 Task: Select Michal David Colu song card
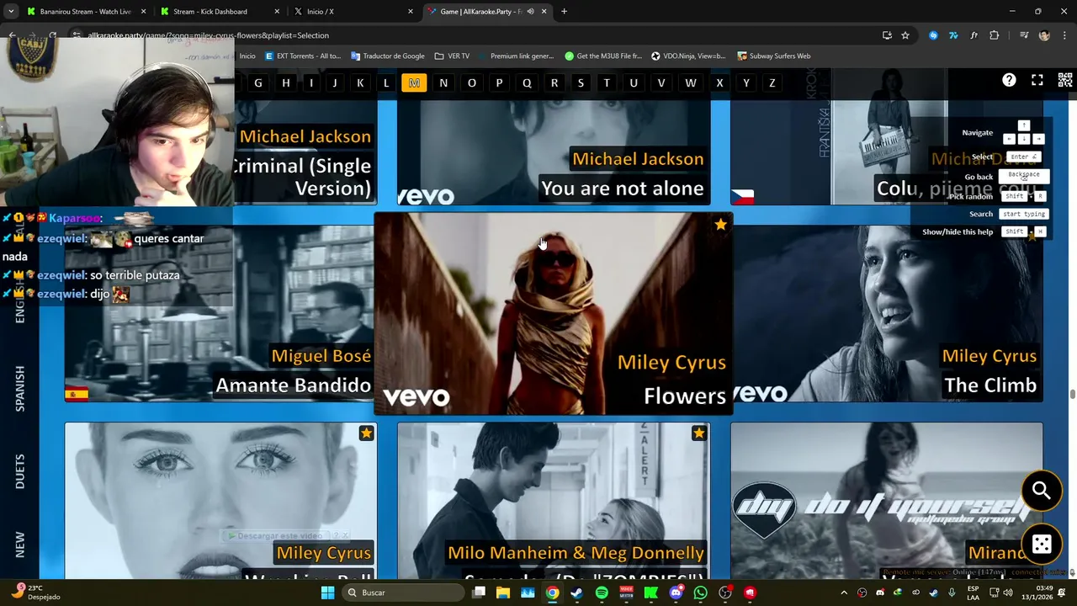pyautogui.click(x=887, y=152)
